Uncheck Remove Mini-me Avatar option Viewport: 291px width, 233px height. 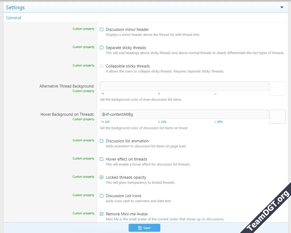102,214
